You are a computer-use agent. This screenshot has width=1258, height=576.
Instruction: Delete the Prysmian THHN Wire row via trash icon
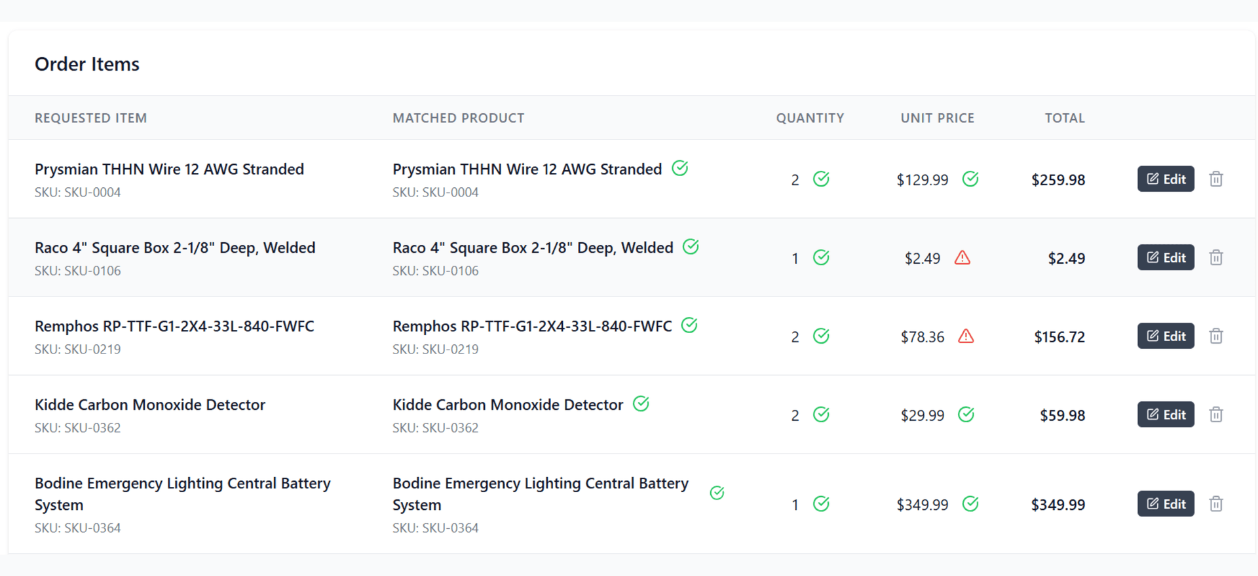(x=1216, y=179)
